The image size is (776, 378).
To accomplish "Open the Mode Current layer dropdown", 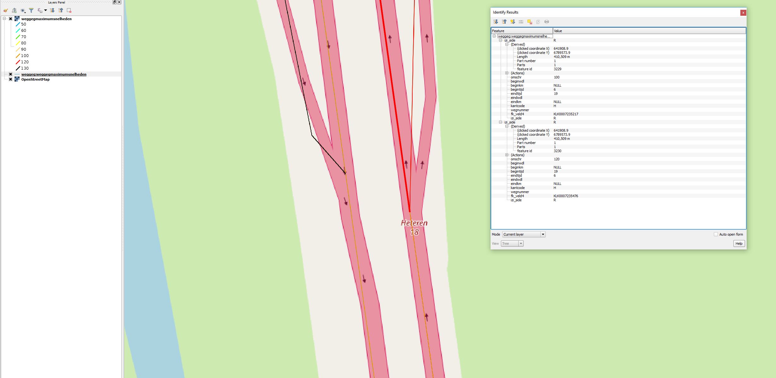I will (543, 234).
